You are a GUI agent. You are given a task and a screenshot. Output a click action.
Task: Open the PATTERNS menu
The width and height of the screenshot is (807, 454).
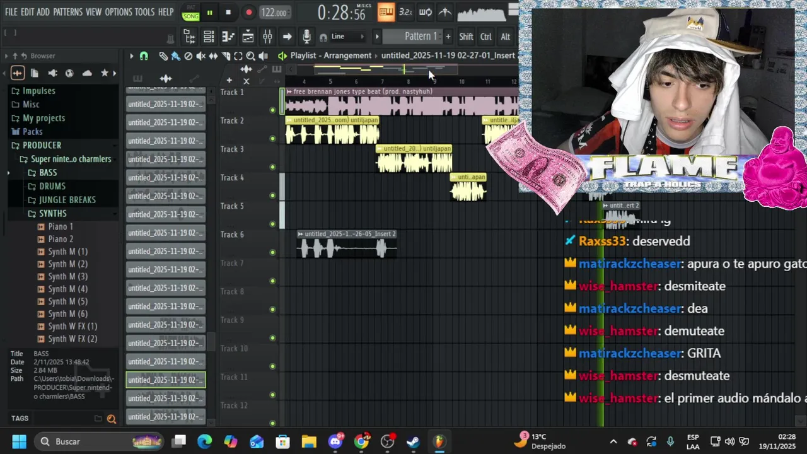[x=67, y=12]
